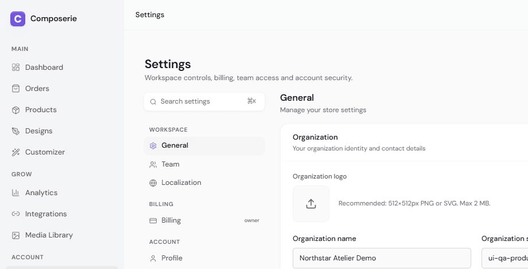Click the 'BILLING' group label
Image resolution: width=528 pixels, height=269 pixels.
click(161, 204)
